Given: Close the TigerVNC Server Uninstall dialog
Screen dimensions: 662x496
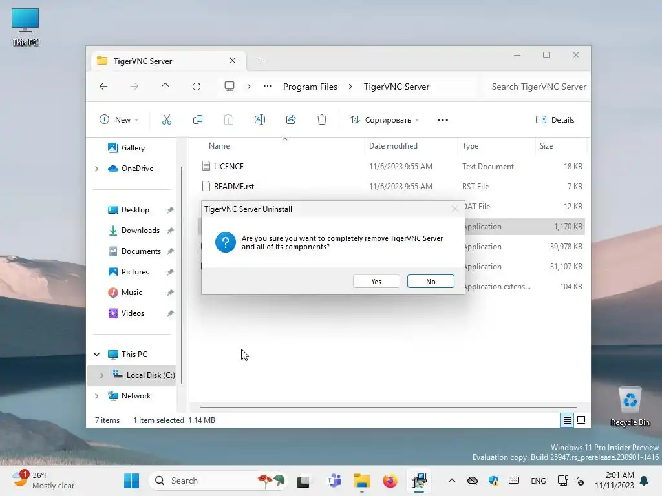Looking at the screenshot, I should tap(454, 209).
